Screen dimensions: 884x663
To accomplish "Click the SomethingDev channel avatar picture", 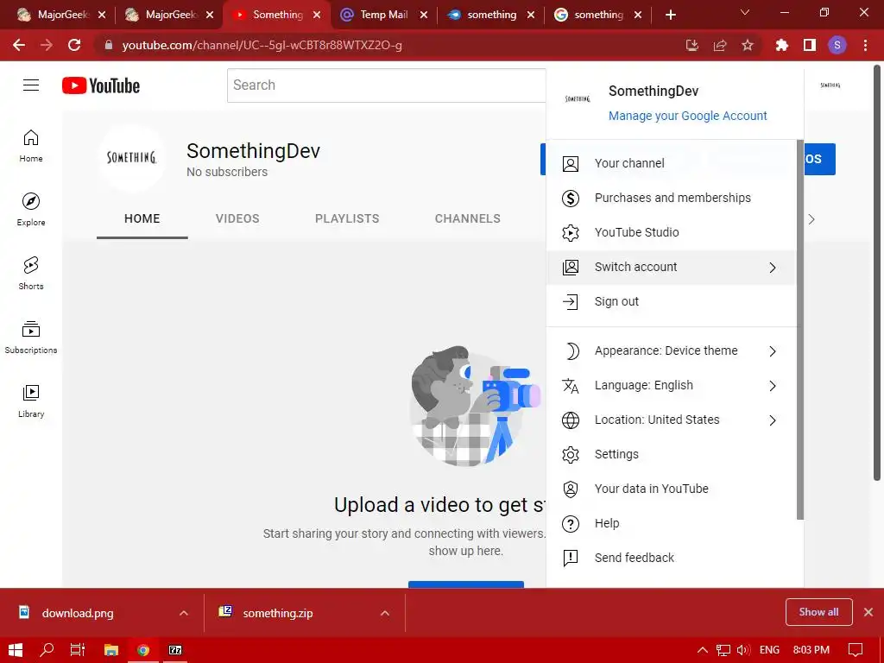I will [132, 157].
